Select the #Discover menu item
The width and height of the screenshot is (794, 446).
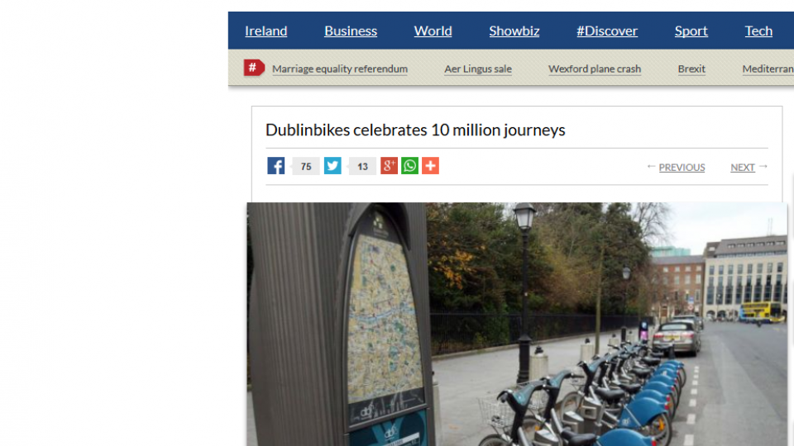pos(607,31)
